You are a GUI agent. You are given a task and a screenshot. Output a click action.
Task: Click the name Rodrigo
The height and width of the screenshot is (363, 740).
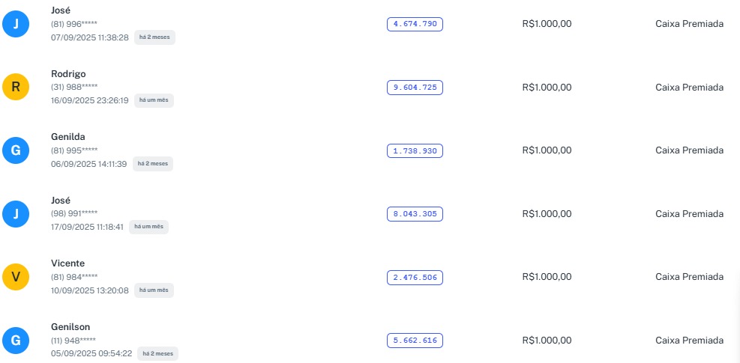click(x=68, y=74)
